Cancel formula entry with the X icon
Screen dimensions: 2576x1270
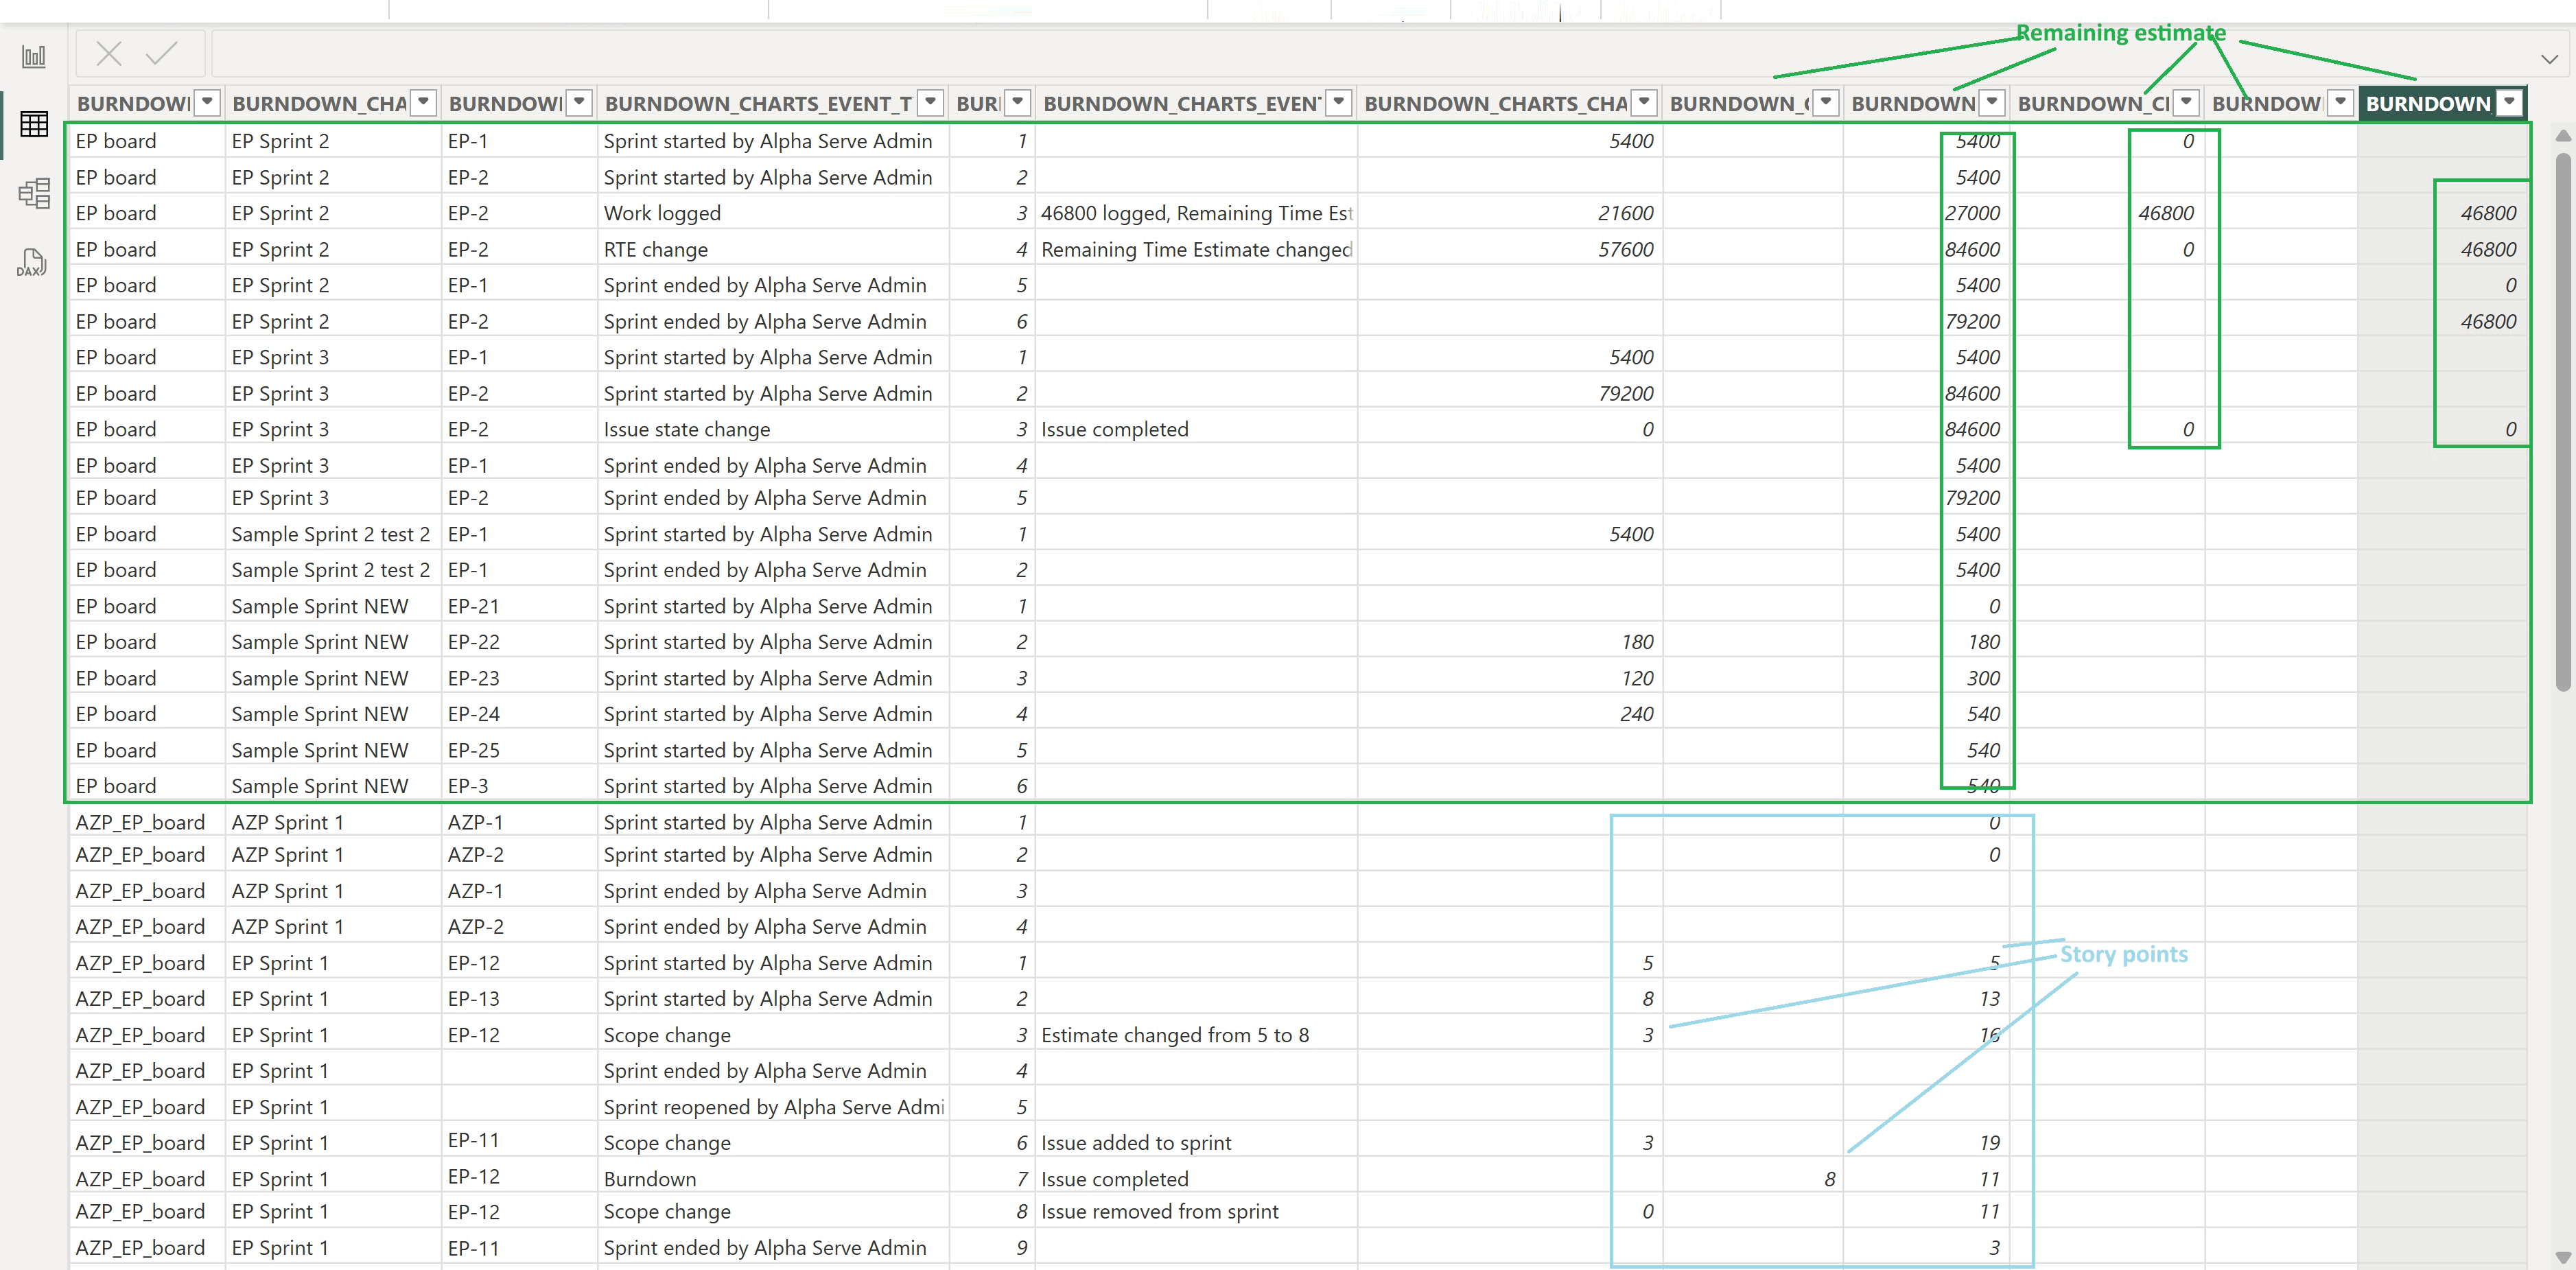pyautogui.click(x=108, y=53)
